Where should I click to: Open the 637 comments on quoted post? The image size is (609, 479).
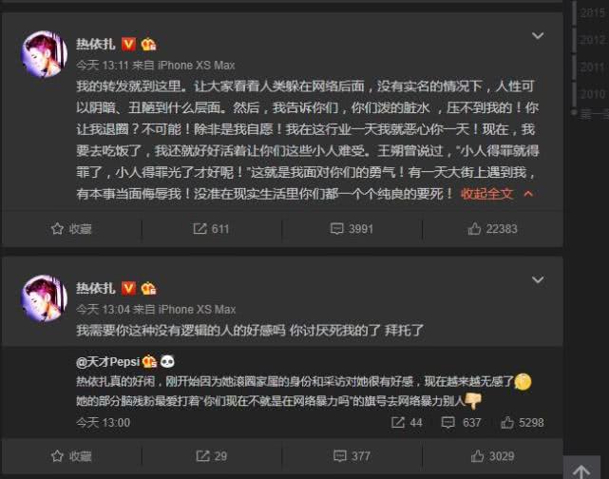(462, 423)
